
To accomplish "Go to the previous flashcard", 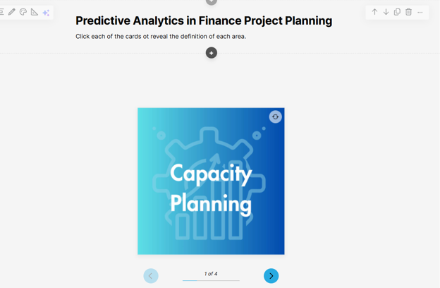I will pyautogui.click(x=151, y=276).
